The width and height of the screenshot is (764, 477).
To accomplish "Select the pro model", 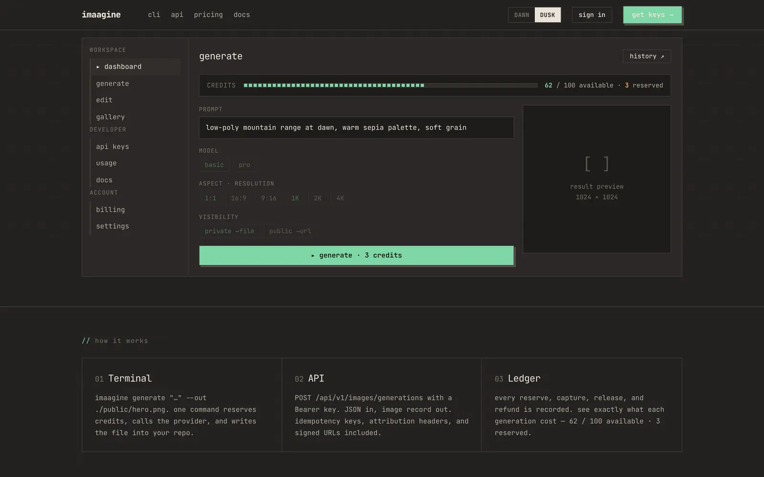I will tap(244, 165).
